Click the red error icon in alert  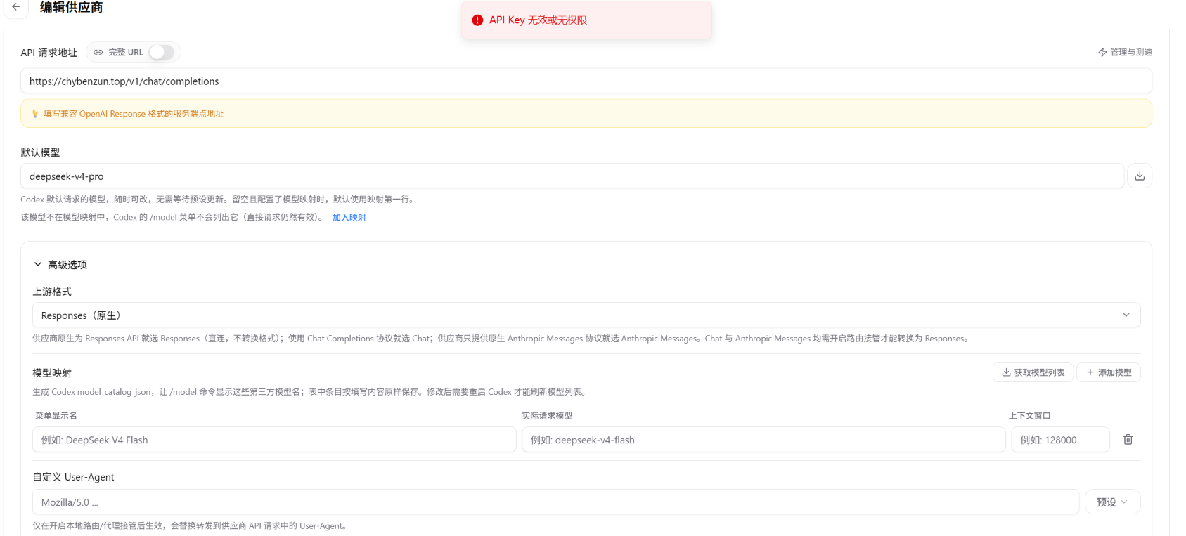coord(477,20)
